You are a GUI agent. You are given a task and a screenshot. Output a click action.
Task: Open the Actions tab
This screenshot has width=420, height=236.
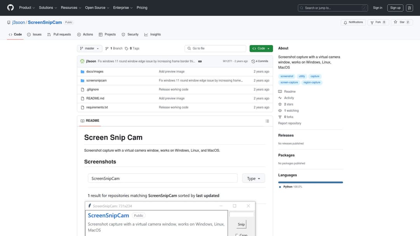85,35
